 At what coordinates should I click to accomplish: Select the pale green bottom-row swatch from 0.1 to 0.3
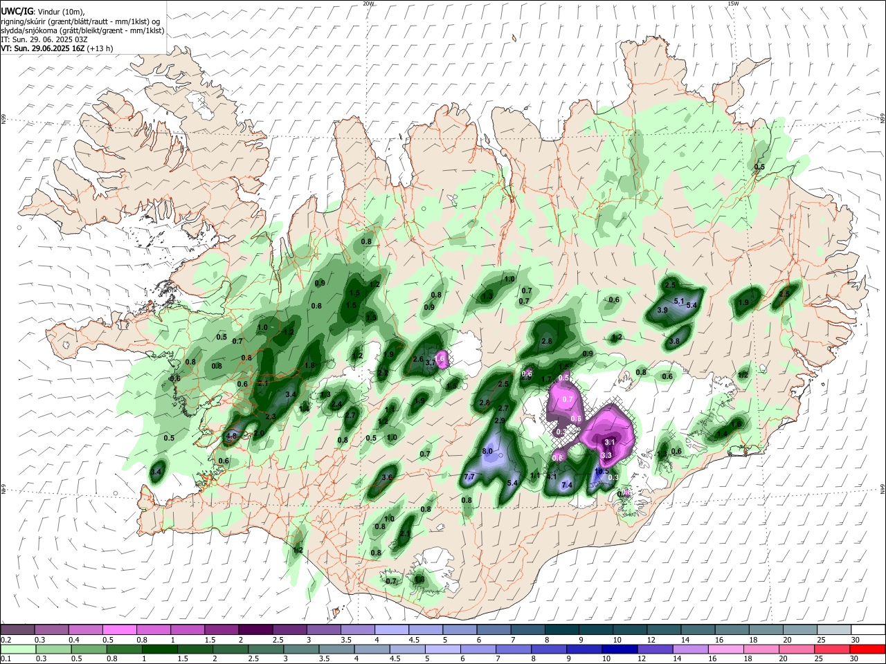17,649
